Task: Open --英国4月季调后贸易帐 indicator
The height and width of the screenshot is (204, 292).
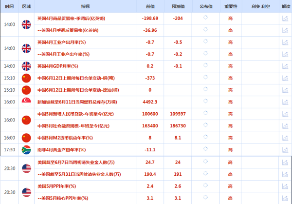Action: tap(68, 30)
